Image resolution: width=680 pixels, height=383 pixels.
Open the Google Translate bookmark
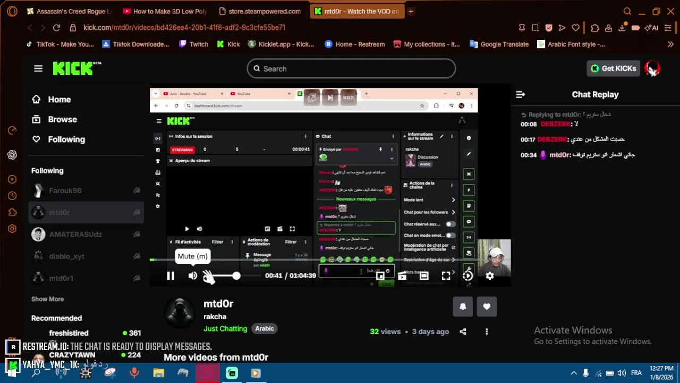pos(499,44)
